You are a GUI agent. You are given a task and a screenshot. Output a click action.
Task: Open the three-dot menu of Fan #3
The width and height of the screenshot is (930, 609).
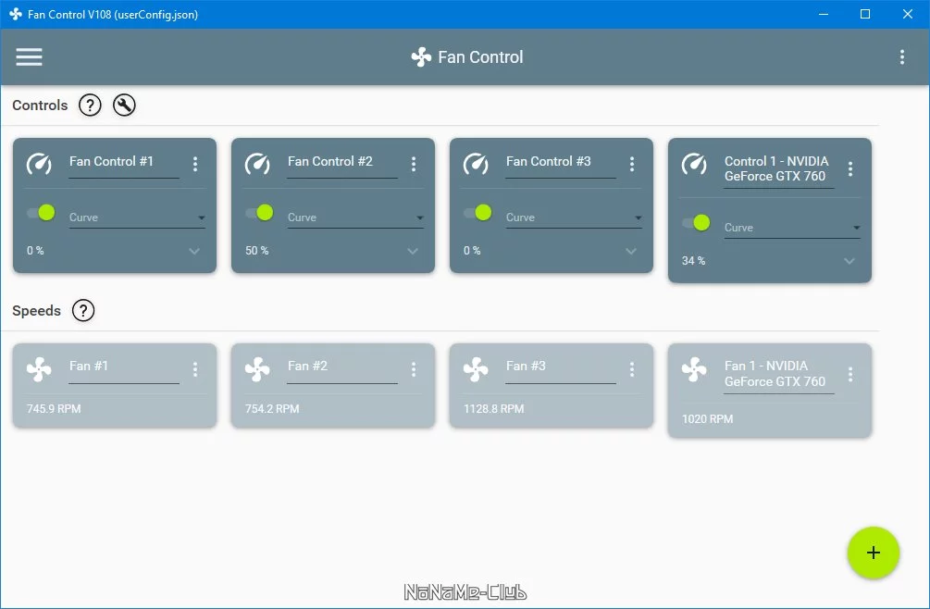coord(632,369)
